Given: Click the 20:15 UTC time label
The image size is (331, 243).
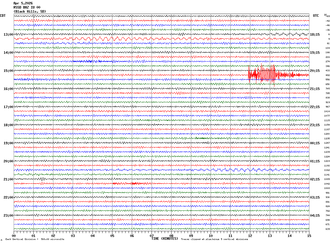Looking at the screenshot, I should pos(315,71).
